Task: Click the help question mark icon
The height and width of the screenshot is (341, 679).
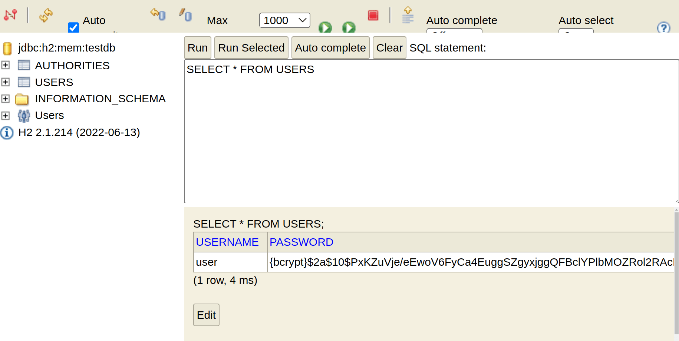Action: click(x=663, y=27)
